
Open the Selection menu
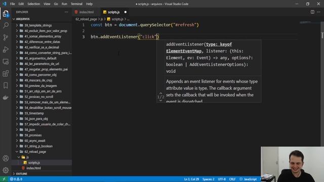[34, 4]
